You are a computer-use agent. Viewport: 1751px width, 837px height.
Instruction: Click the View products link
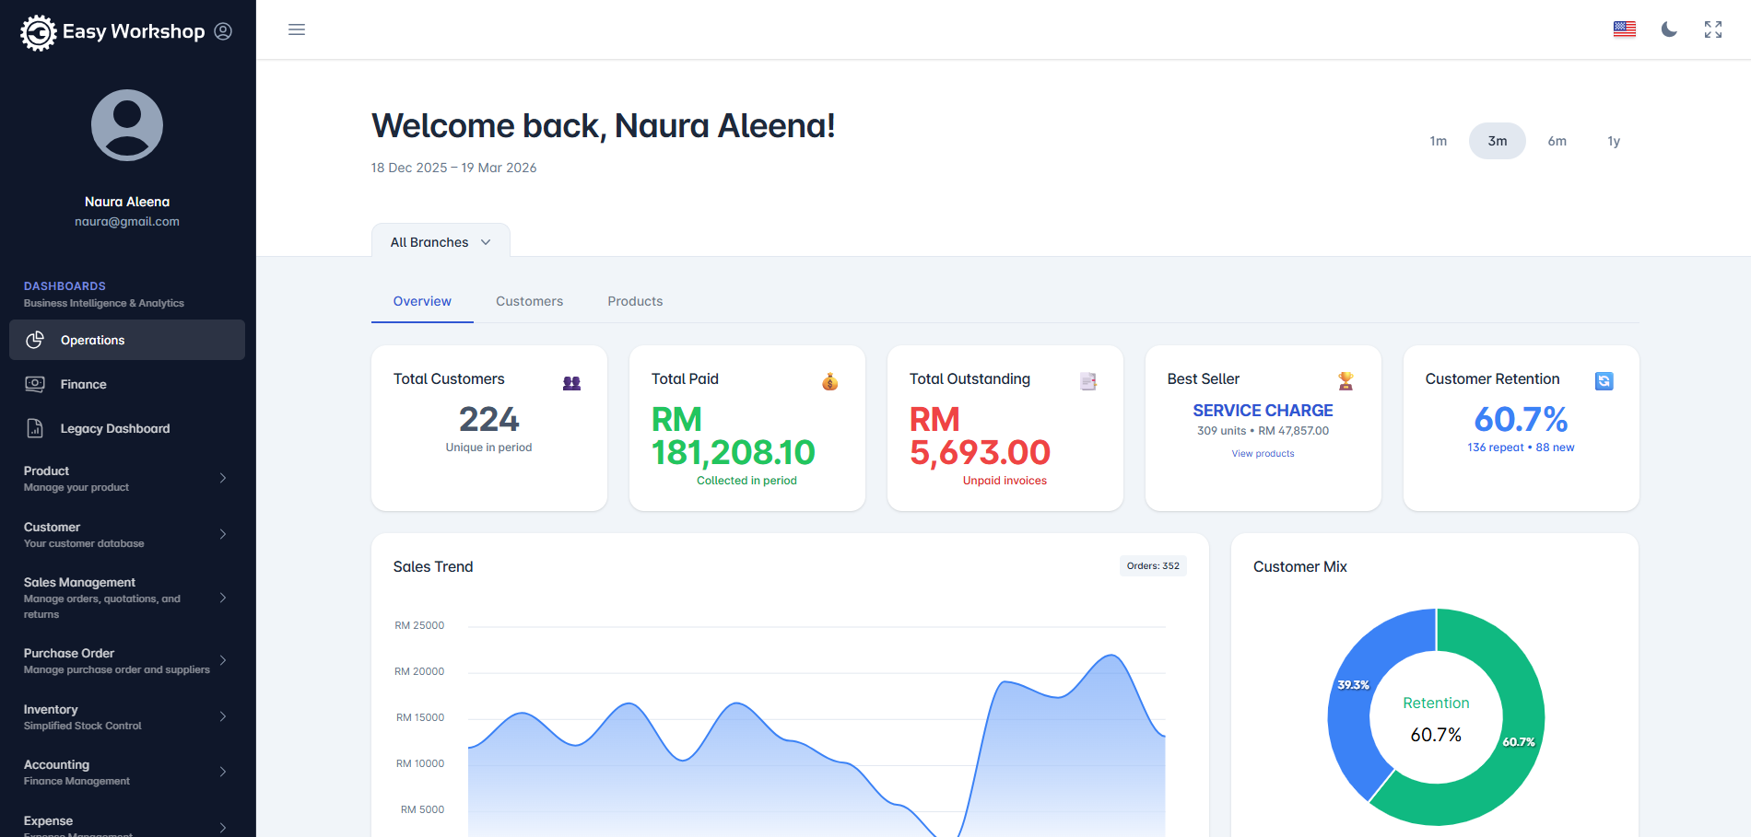1263,453
